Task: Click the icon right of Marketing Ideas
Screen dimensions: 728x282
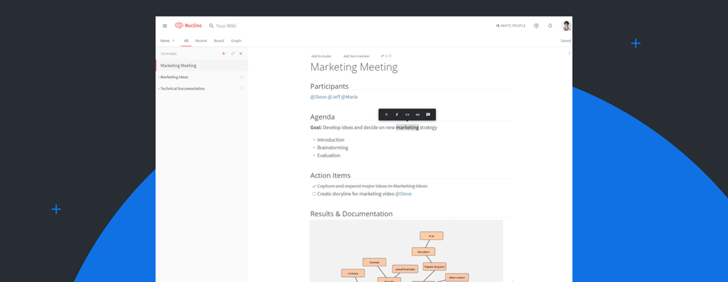Action: (x=241, y=77)
